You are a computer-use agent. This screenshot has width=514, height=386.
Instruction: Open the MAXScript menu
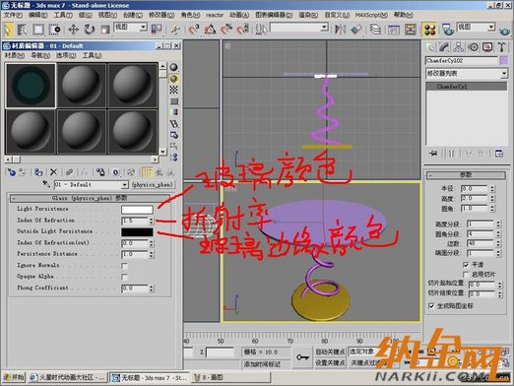pos(371,15)
